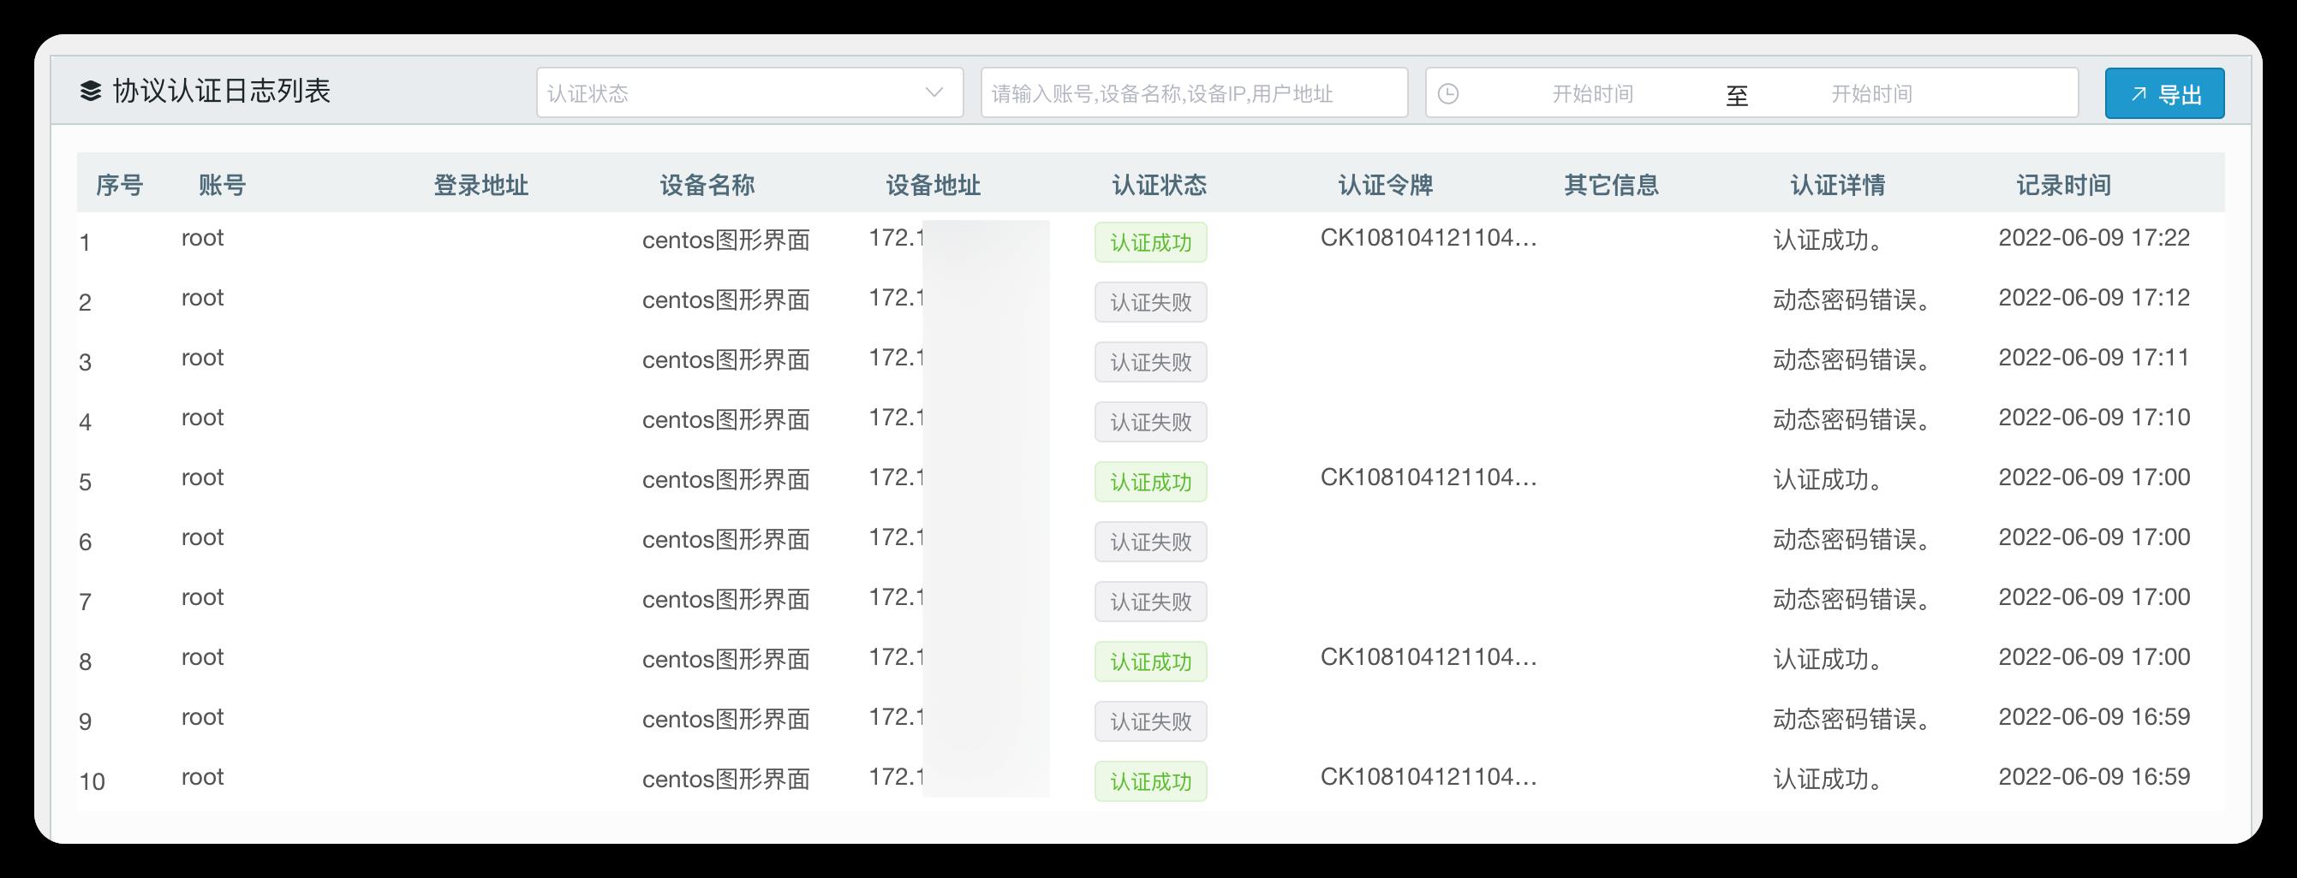
Task: Click the 账号 column header
Action: tap(222, 186)
